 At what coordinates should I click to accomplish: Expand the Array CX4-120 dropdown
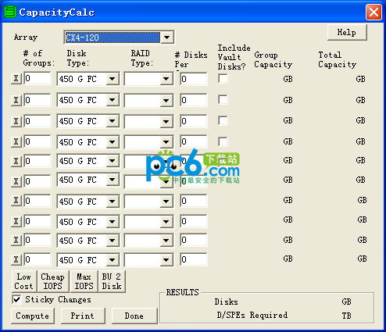167,37
